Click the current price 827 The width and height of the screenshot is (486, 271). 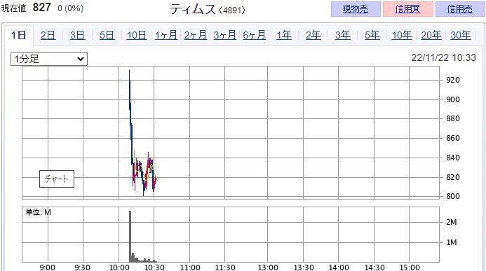[41, 8]
